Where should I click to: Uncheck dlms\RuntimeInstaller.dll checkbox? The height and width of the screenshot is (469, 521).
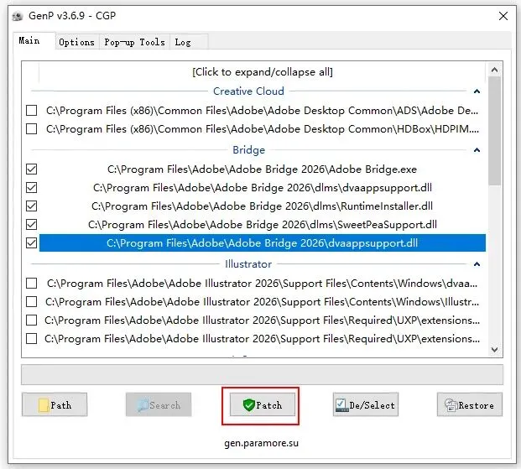[x=32, y=206]
